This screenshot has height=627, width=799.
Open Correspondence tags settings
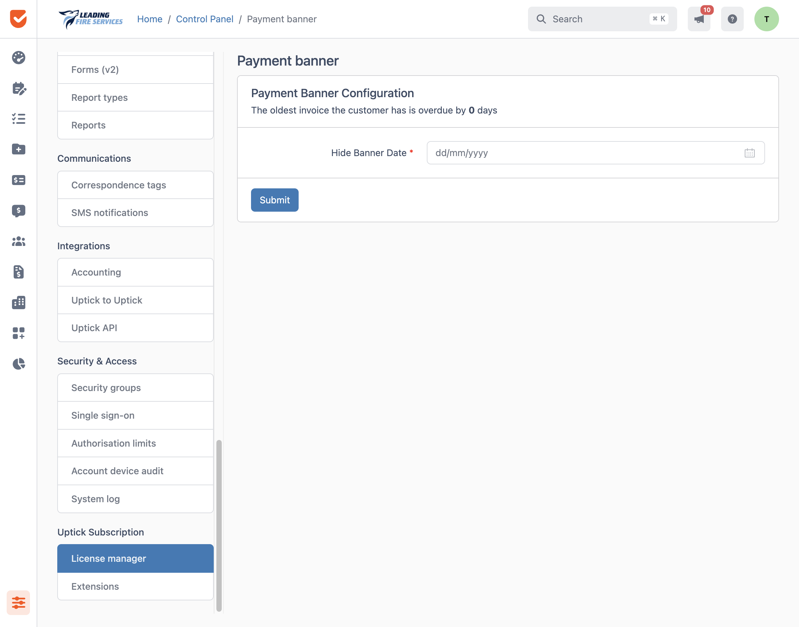pos(135,185)
